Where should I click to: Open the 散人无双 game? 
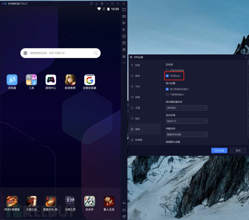point(109,201)
